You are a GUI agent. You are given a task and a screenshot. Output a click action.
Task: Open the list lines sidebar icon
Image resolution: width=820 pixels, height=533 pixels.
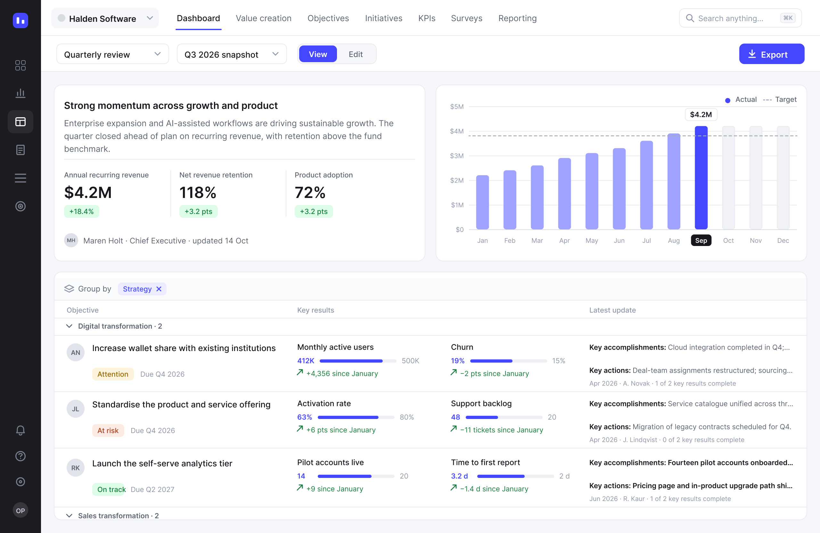[20, 178]
